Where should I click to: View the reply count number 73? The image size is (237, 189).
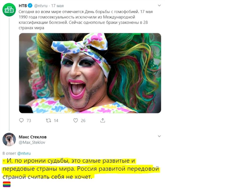pyautogui.click(x=29, y=121)
